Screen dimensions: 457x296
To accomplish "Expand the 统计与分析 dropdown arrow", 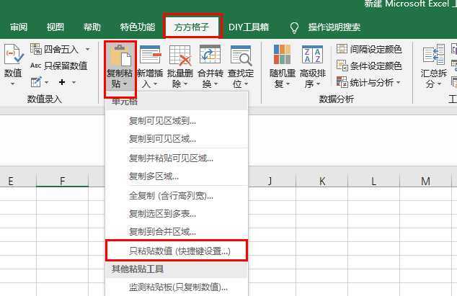I will tap(399, 83).
